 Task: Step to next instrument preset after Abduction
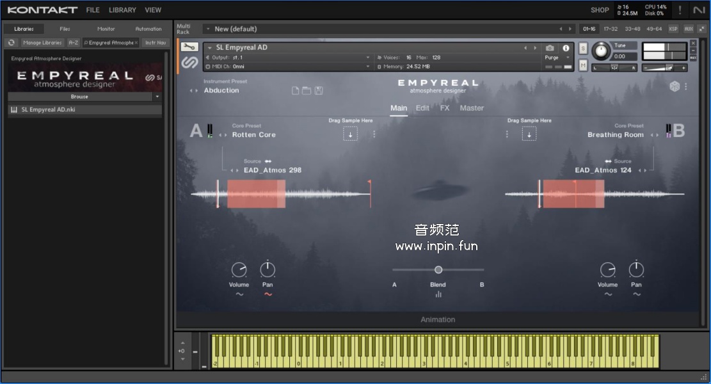point(197,91)
